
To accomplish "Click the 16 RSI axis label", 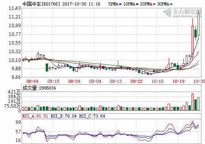I will point(18,140).
